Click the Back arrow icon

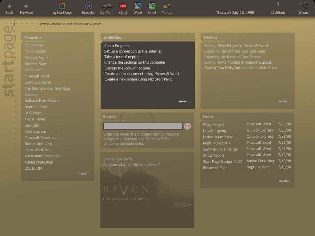click(x=10, y=6)
